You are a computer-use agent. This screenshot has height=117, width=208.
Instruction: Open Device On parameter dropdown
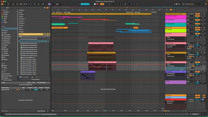coord(176,47)
